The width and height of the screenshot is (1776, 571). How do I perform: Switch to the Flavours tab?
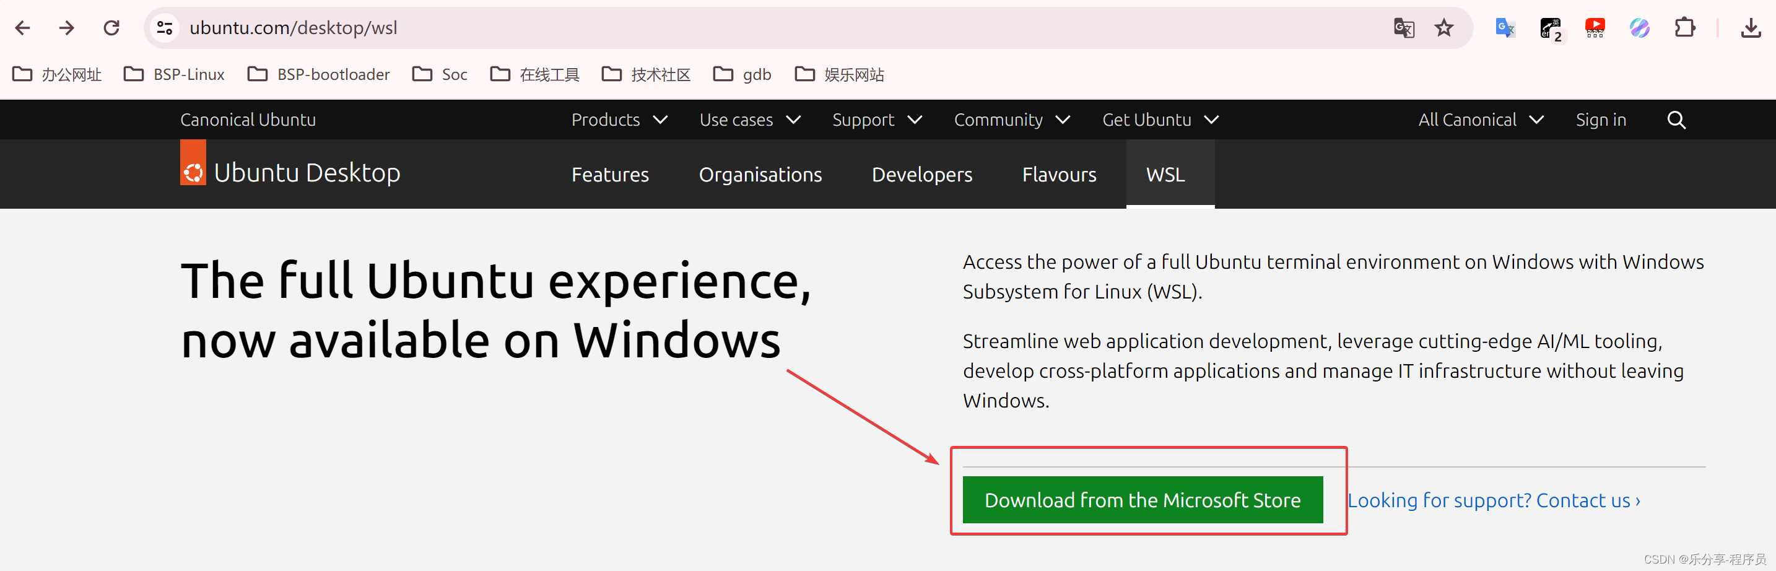(1059, 175)
